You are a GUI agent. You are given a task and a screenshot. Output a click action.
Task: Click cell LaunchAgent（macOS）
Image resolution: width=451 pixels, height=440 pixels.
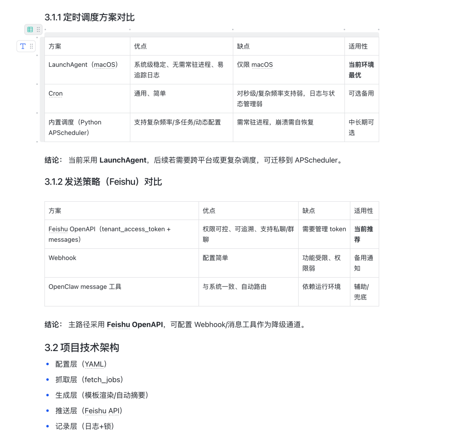(87, 70)
